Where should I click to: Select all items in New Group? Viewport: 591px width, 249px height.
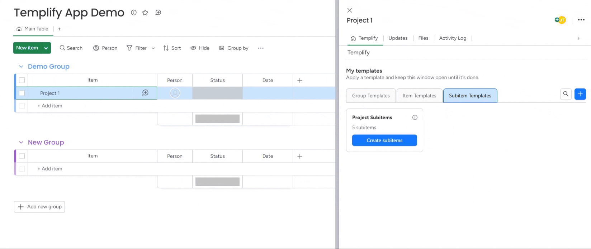click(22, 156)
